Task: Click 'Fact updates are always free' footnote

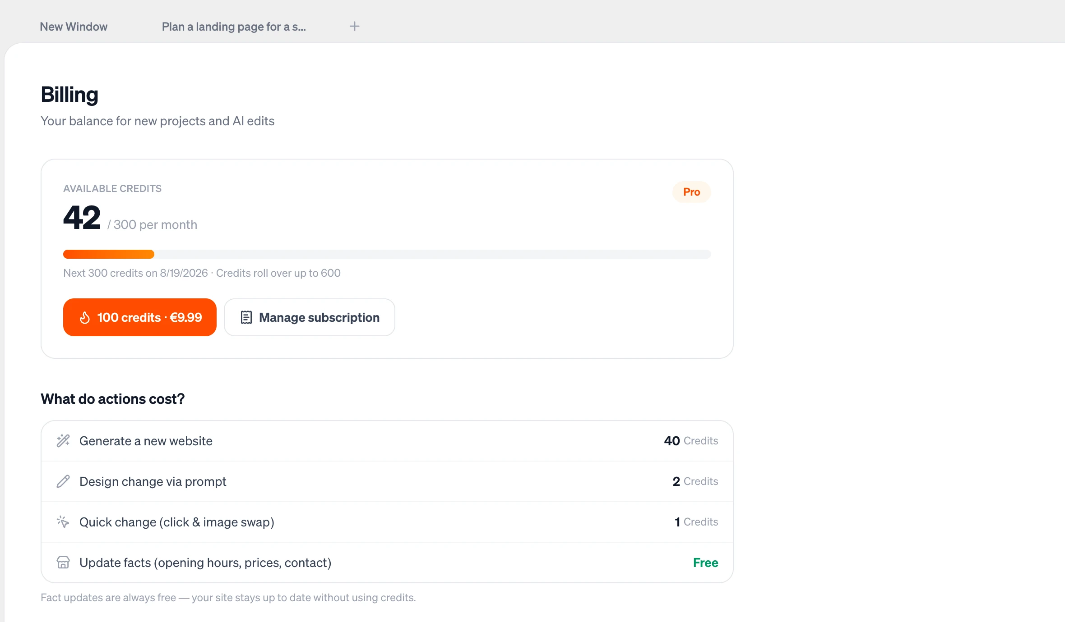Action: 228,598
